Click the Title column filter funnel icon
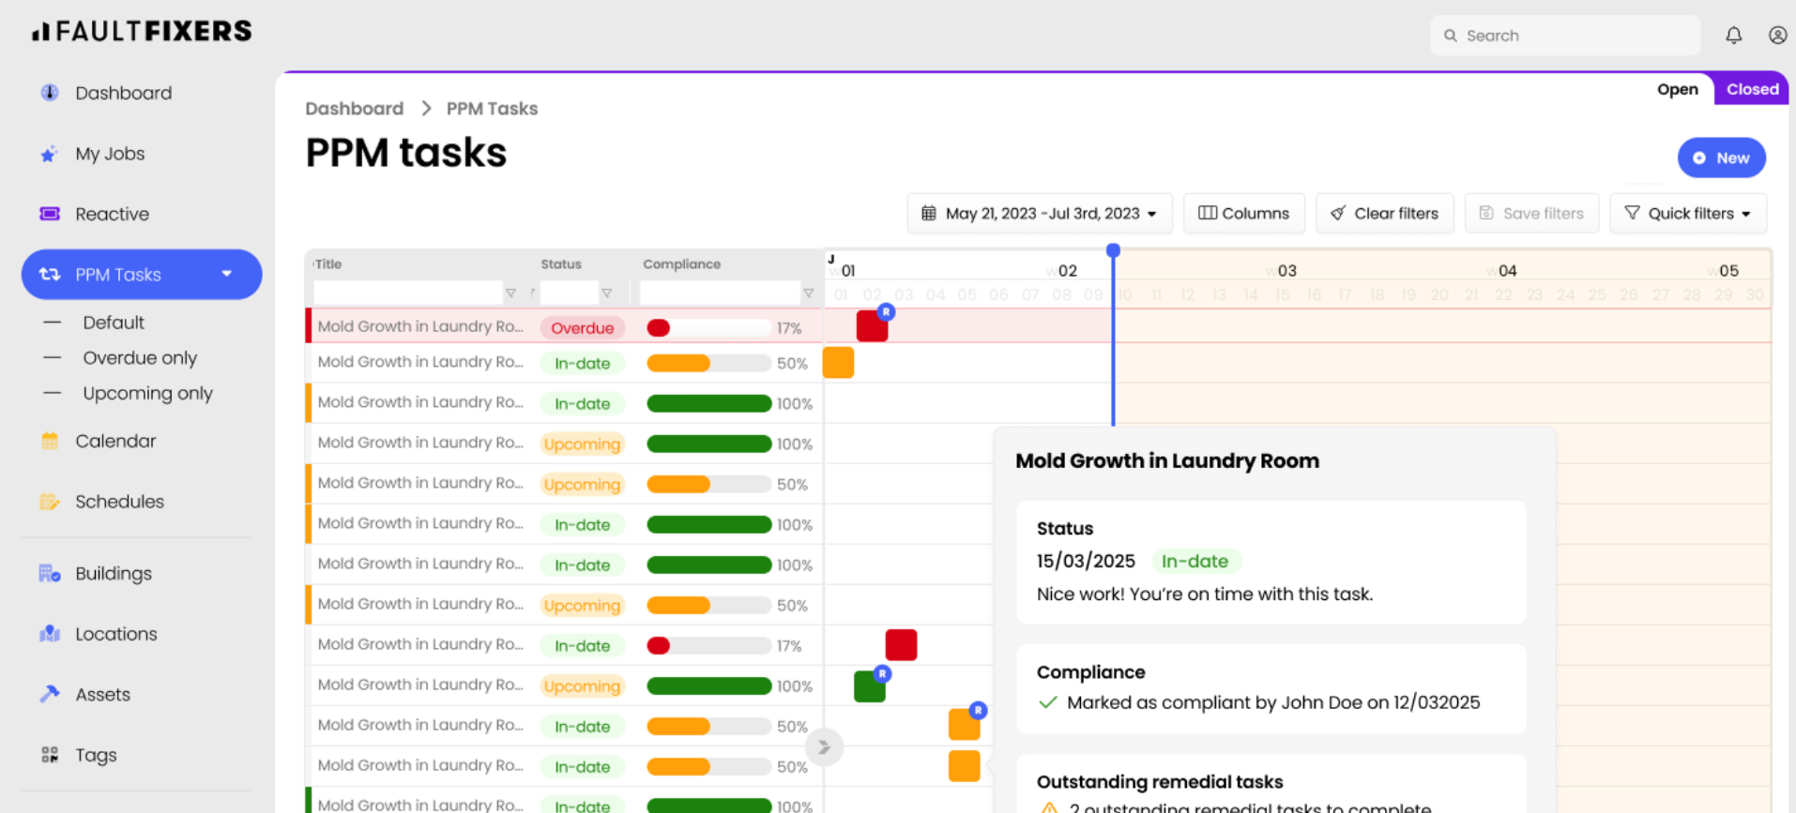This screenshot has height=813, width=1796. tap(510, 294)
